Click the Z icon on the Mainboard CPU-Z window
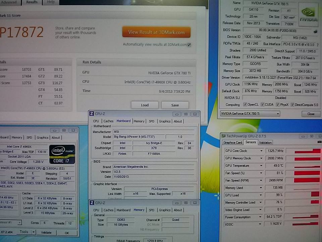Screen dimensions: 322x242 91,114
